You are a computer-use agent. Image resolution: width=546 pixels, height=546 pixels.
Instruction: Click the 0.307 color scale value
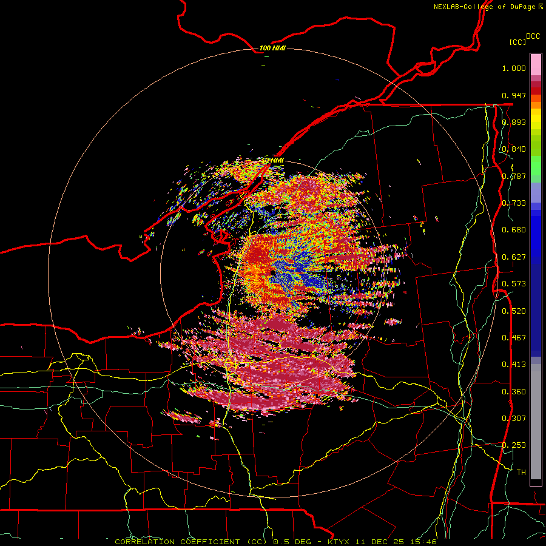click(514, 419)
